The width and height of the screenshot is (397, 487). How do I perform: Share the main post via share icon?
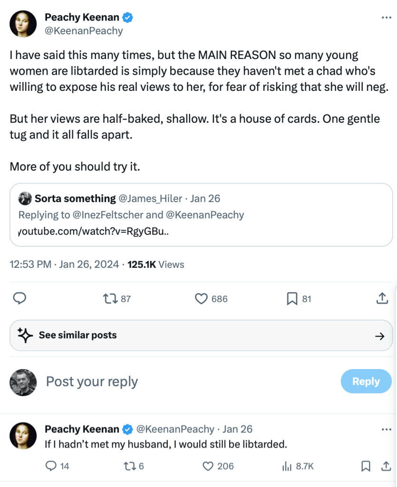click(x=382, y=299)
